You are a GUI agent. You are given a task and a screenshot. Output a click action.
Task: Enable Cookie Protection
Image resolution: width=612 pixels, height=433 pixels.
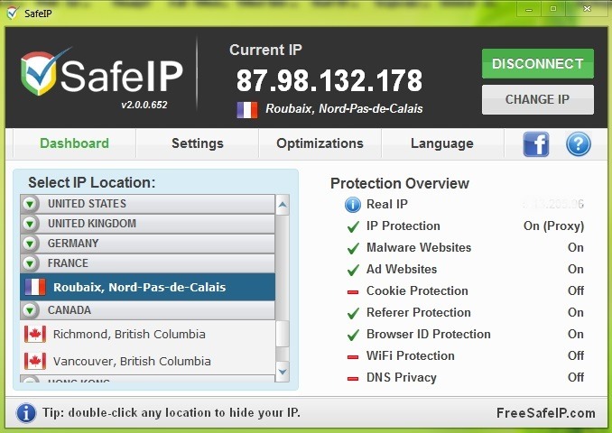point(353,291)
